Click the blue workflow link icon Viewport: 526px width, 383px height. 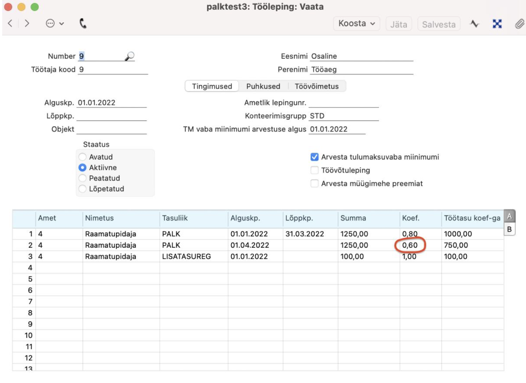[497, 24]
